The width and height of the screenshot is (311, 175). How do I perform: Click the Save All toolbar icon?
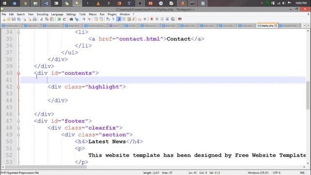[19, 19]
